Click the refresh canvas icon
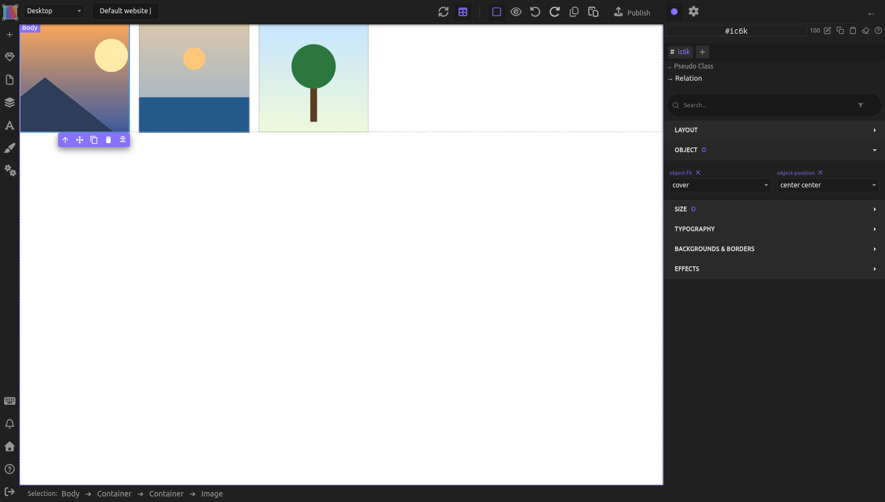This screenshot has height=502, width=885. pyautogui.click(x=444, y=12)
